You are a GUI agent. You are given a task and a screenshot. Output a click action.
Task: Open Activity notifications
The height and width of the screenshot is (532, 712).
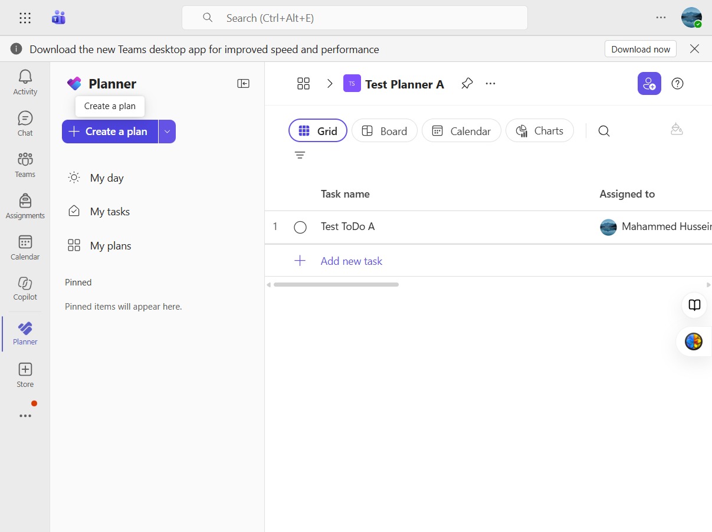point(25,82)
